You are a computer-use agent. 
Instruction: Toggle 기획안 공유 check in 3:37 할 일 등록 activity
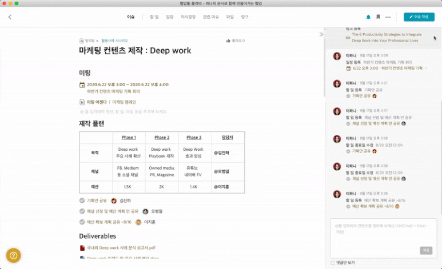pos(348,96)
